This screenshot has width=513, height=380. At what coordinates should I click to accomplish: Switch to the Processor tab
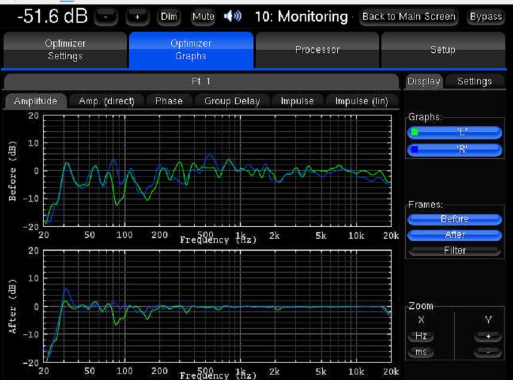tap(317, 50)
